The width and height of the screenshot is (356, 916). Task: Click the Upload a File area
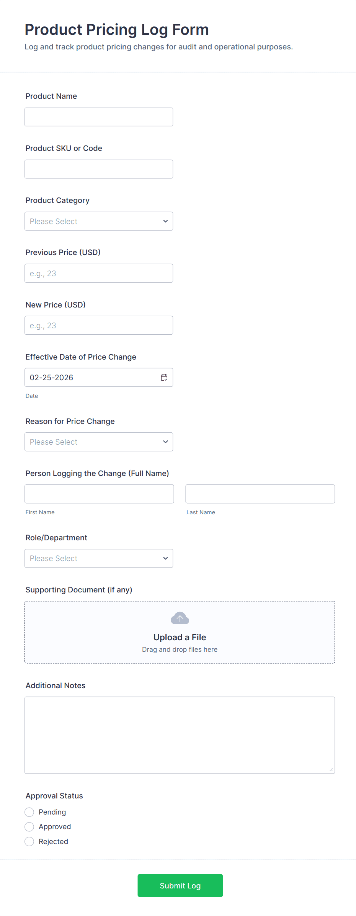point(180,637)
